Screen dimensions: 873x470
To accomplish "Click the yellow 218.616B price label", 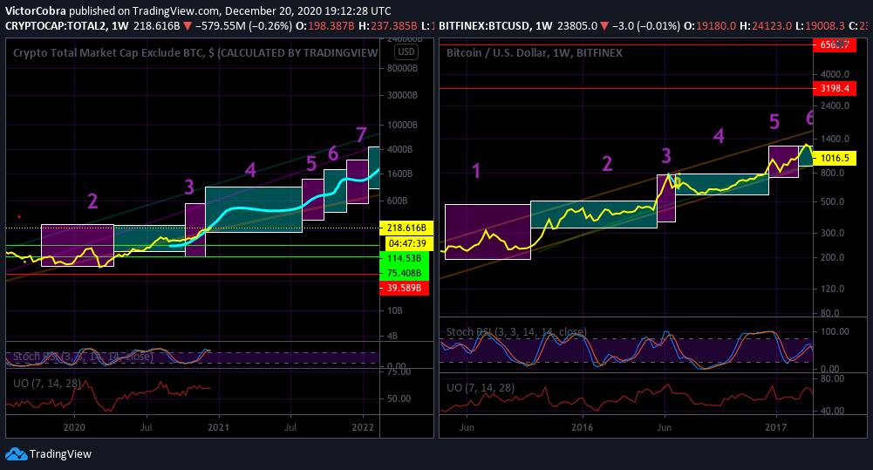I will 406,228.
